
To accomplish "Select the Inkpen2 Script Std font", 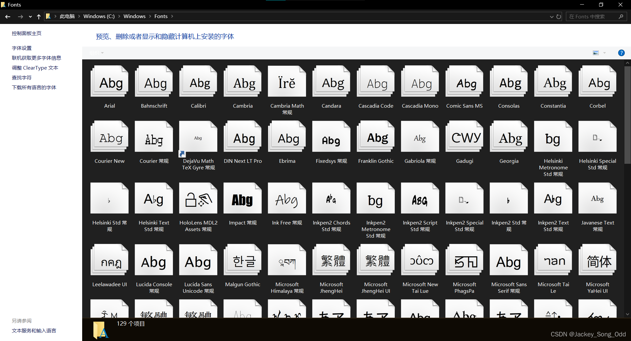I will tap(420, 198).
